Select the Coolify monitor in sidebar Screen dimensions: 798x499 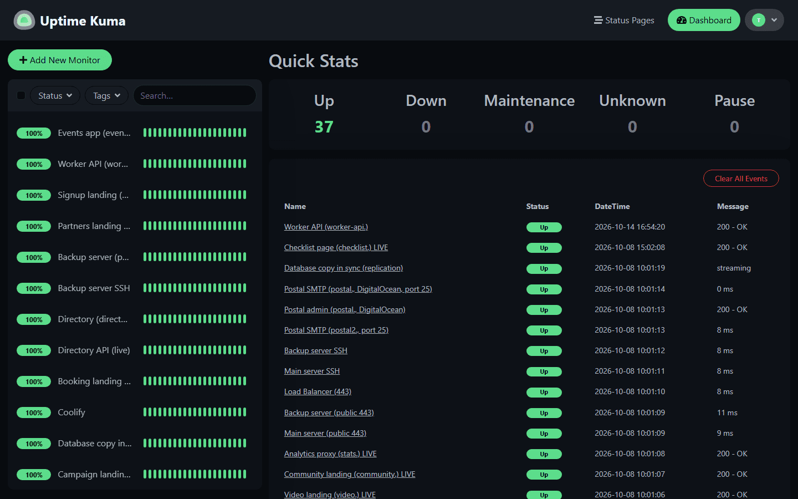coord(135,413)
